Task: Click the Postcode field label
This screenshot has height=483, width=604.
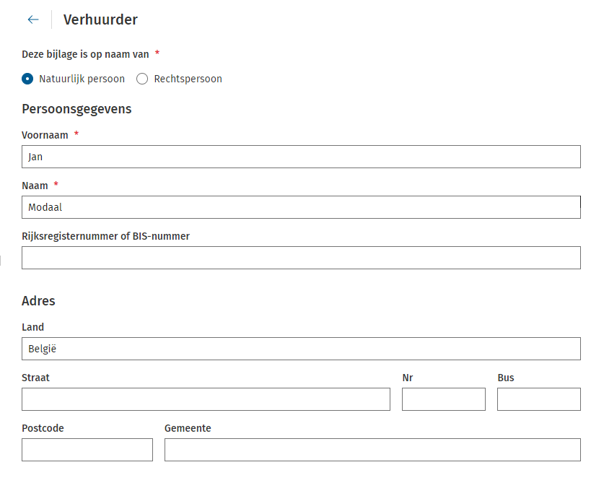Action: 43,428
